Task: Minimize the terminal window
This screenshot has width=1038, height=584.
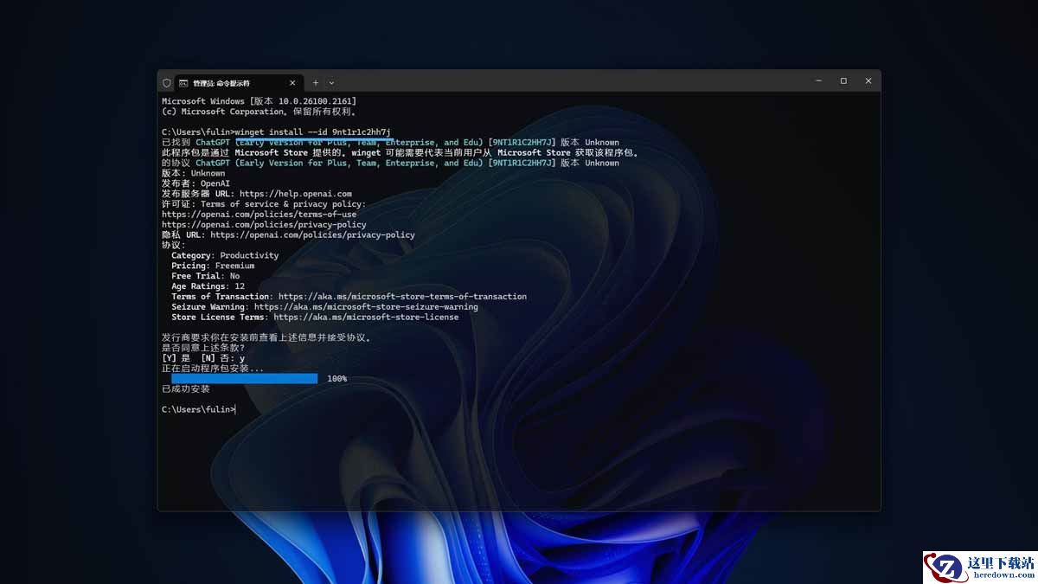Action: pos(818,81)
